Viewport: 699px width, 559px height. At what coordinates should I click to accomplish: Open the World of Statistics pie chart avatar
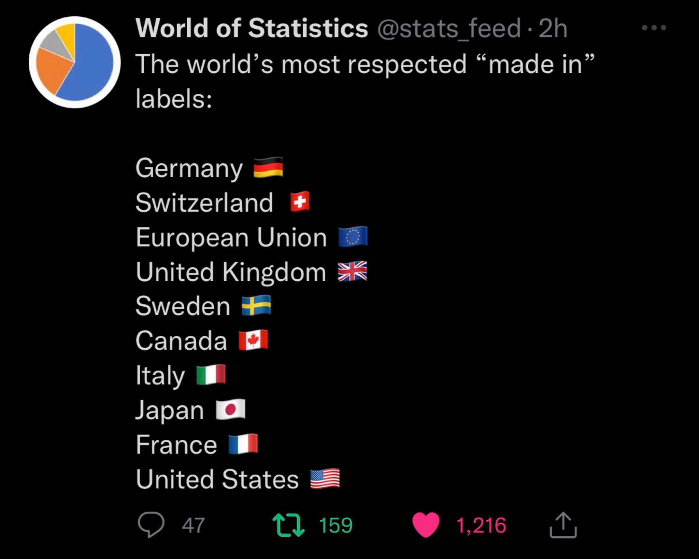(74, 62)
